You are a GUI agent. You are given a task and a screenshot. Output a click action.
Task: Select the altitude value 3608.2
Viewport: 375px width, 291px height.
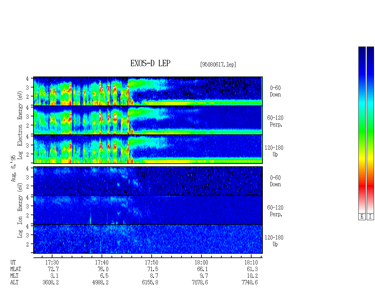50,283
